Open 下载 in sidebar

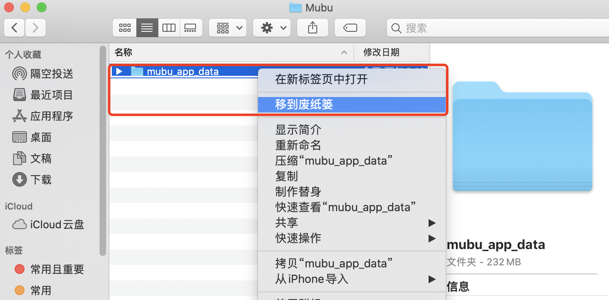click(32, 180)
